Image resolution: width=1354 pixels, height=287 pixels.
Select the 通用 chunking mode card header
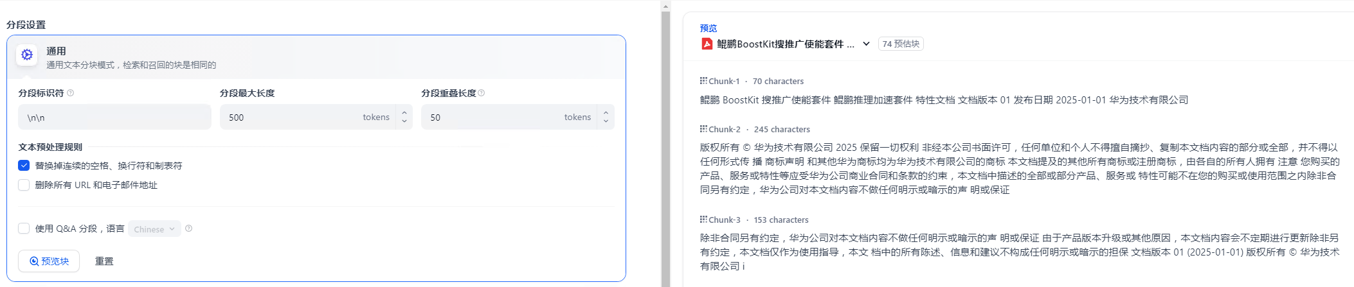tap(316, 57)
